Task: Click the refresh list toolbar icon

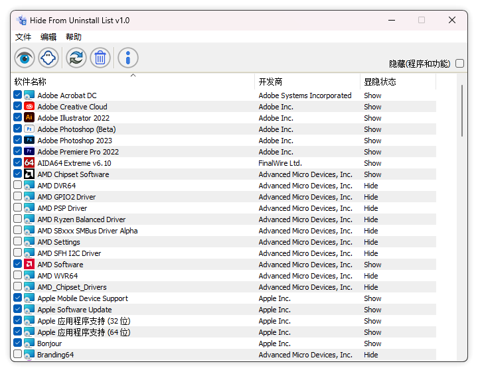Action: point(76,58)
